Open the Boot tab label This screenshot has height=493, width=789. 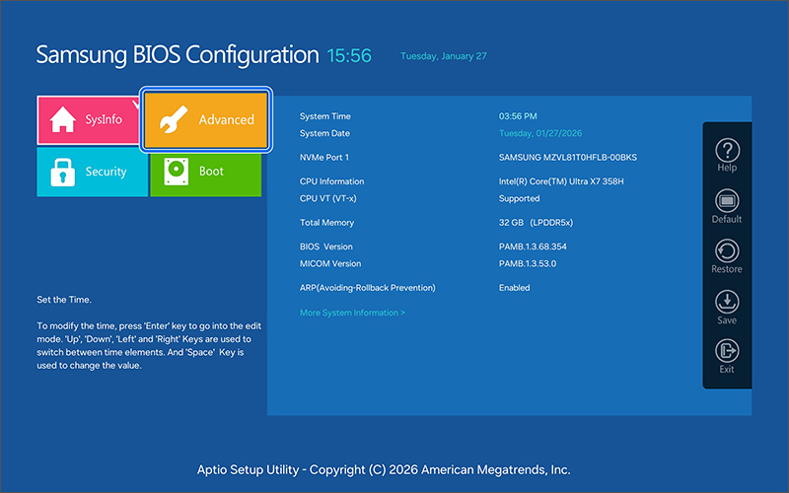[x=211, y=171]
